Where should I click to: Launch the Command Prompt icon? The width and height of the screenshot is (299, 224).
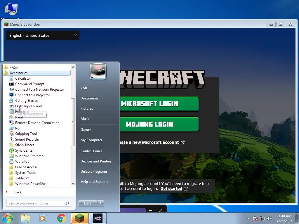click(x=11, y=84)
